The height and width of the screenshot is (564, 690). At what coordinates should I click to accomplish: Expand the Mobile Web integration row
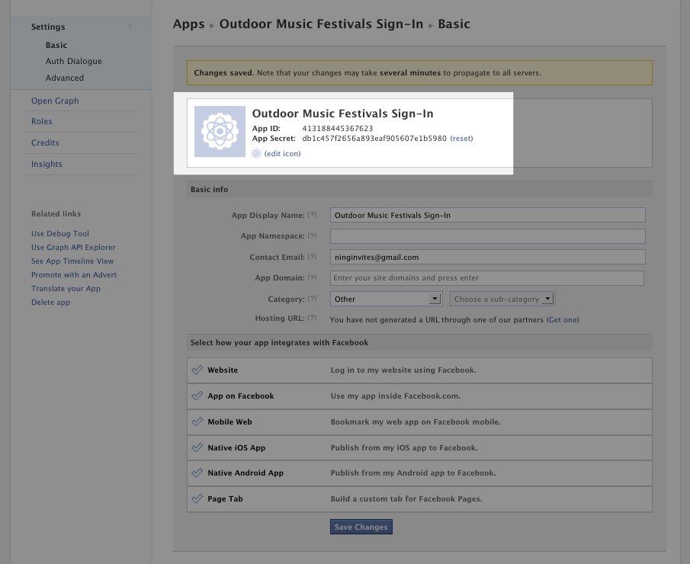pyautogui.click(x=419, y=422)
